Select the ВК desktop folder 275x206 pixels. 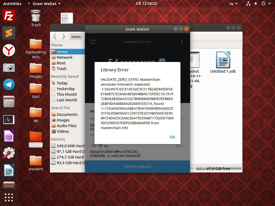tap(36, 115)
